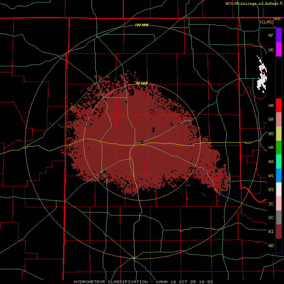The width and height of the screenshot is (284, 284).
Task: Click the UK legend label
Action: [271, 50]
